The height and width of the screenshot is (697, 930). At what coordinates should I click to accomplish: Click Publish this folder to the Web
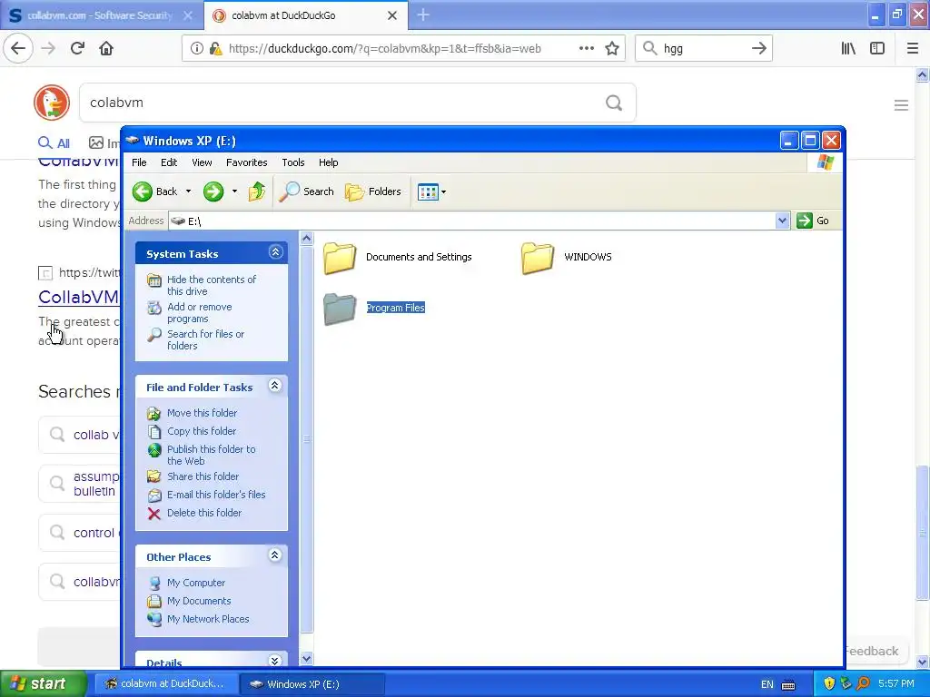point(211,455)
